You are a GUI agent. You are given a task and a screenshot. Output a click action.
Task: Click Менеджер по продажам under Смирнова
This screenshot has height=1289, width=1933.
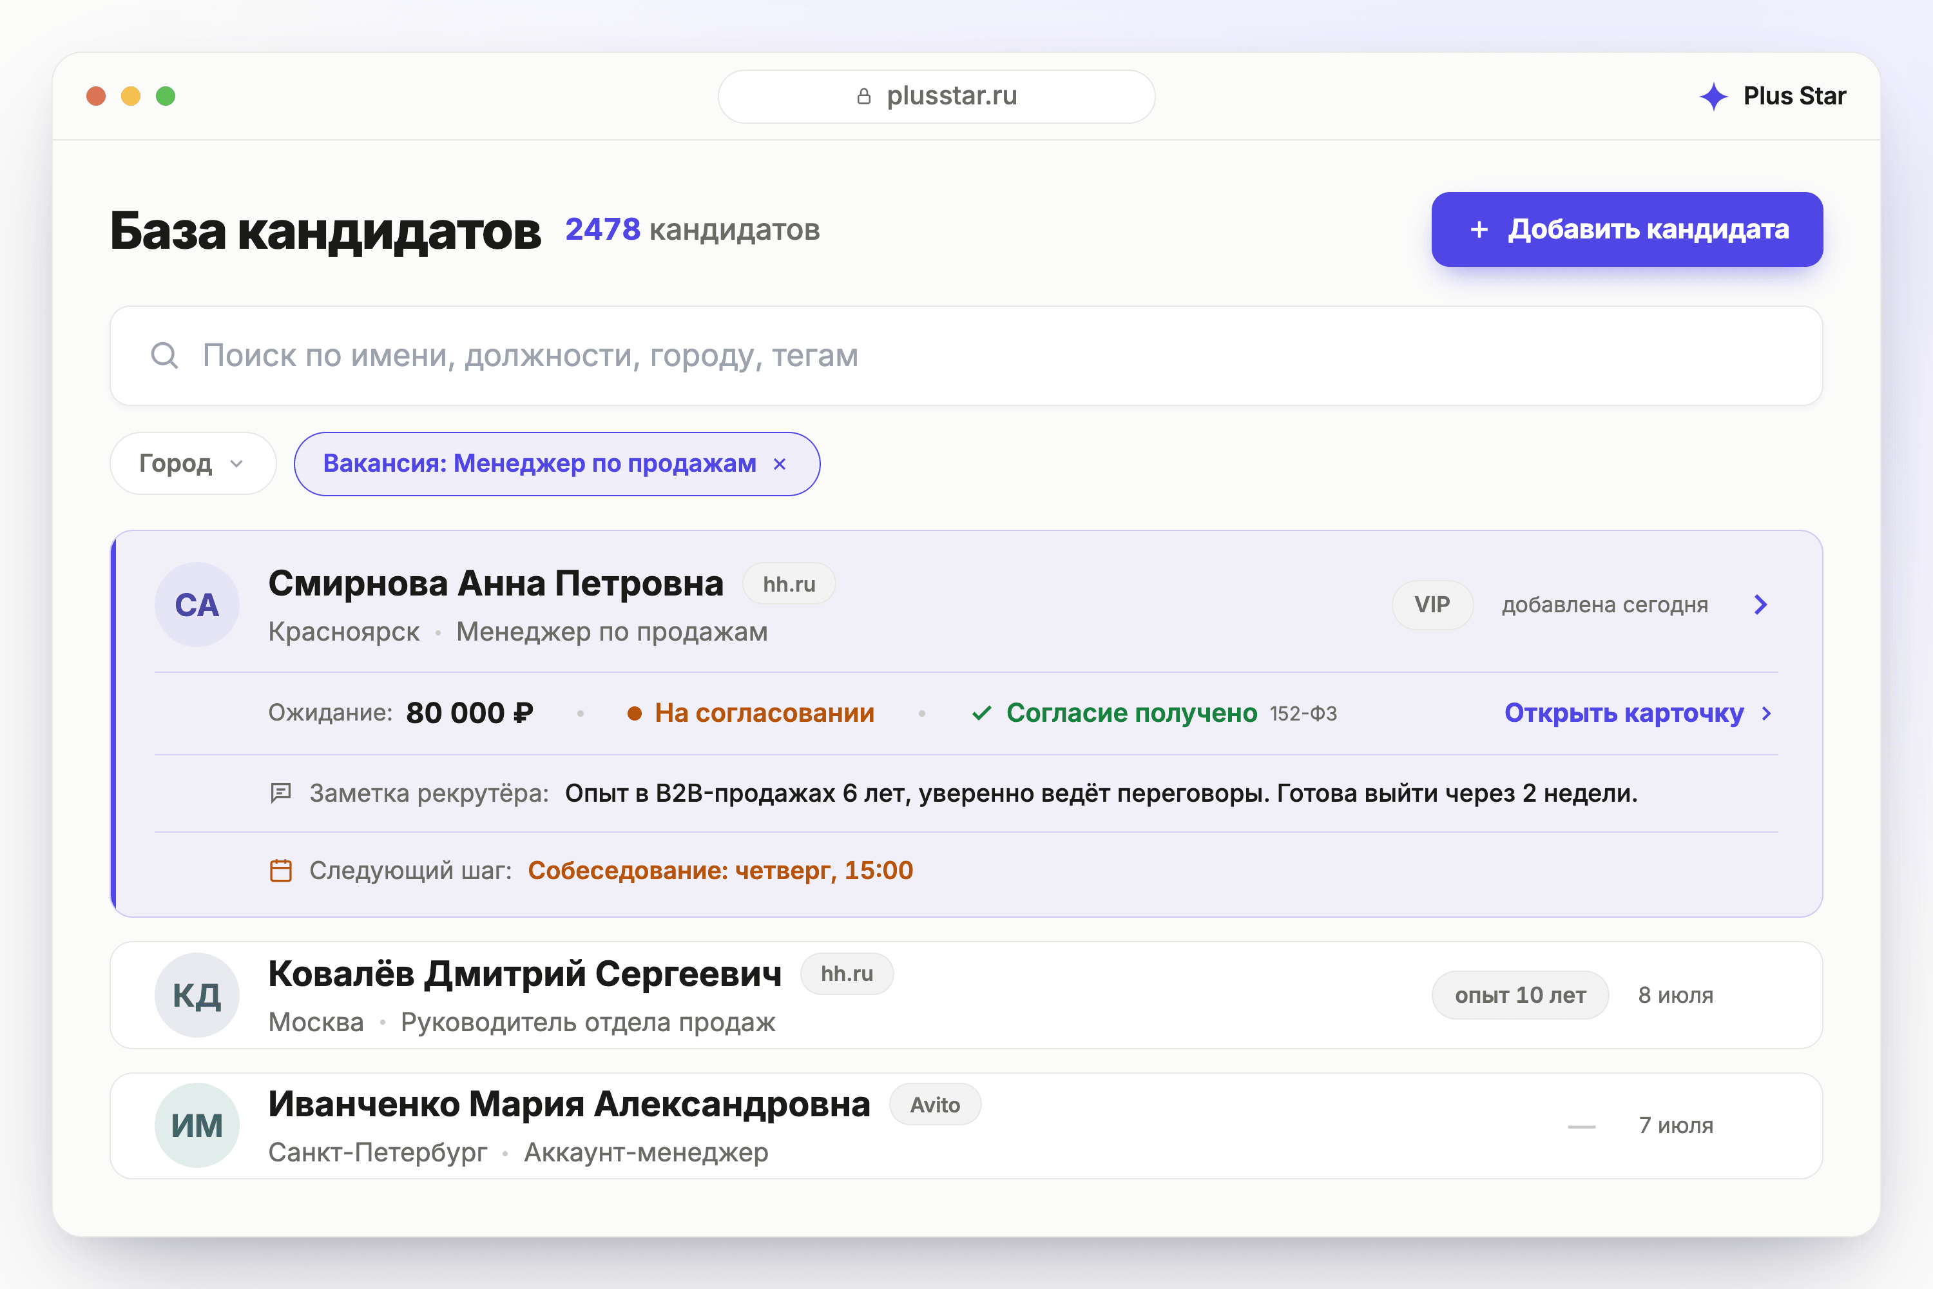click(x=612, y=632)
